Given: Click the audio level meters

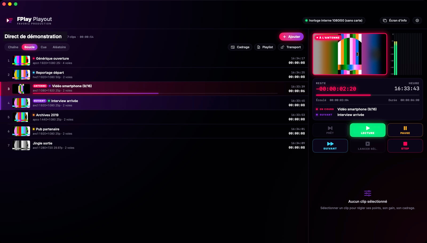Looking at the screenshot, I should click(x=406, y=54).
